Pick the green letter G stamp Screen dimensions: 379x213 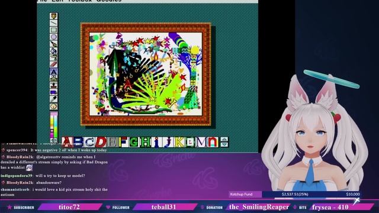(x=134, y=142)
